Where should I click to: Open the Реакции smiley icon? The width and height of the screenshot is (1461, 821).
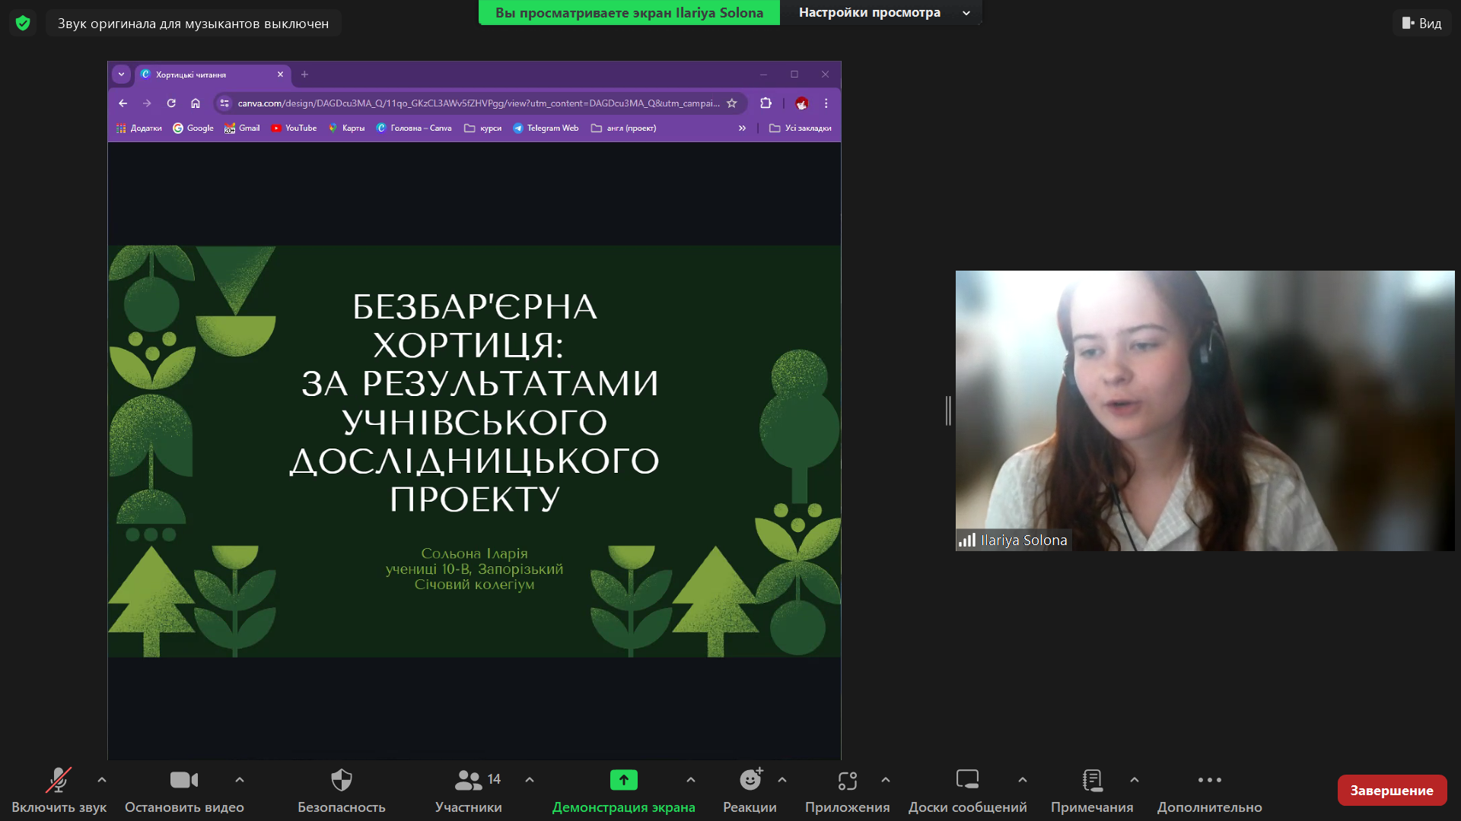point(750,780)
